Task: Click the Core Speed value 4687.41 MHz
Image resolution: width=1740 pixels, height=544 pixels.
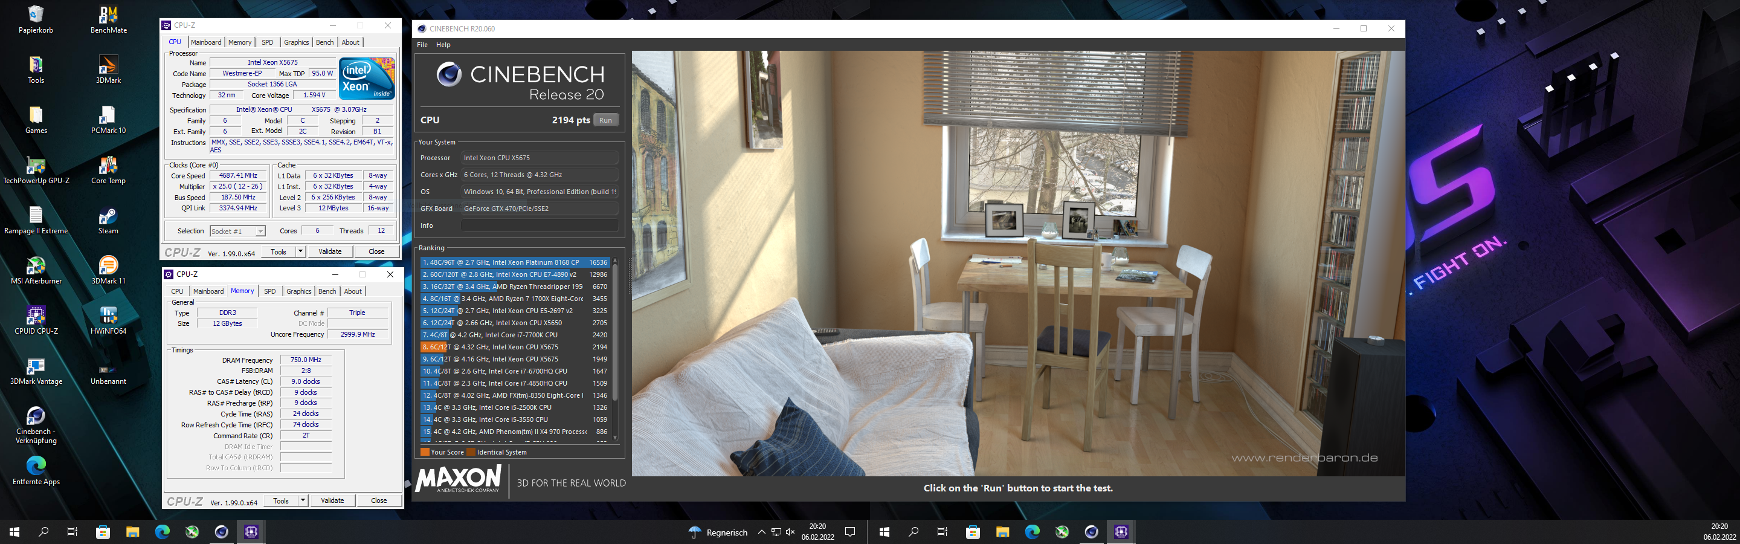Action: [238, 176]
